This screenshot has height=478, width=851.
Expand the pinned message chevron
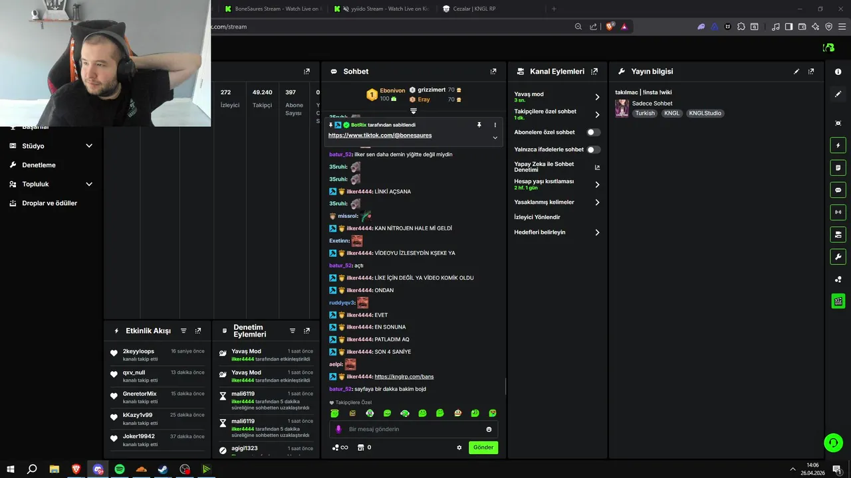click(495, 137)
